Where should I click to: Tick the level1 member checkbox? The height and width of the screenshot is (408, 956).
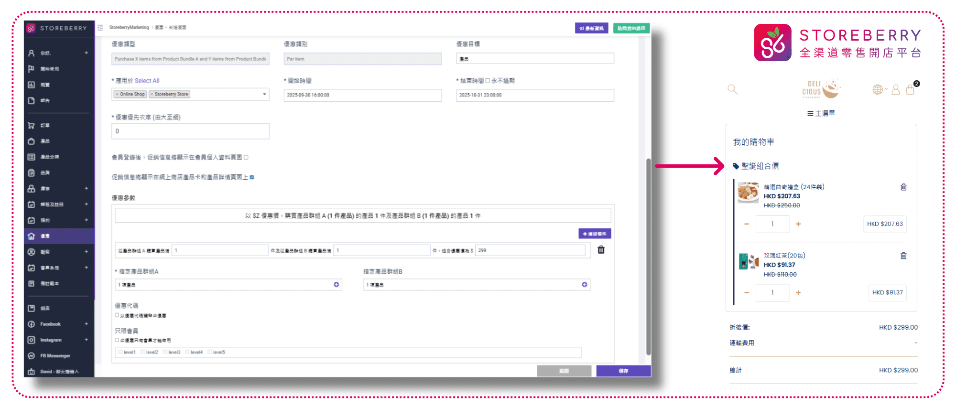point(120,352)
